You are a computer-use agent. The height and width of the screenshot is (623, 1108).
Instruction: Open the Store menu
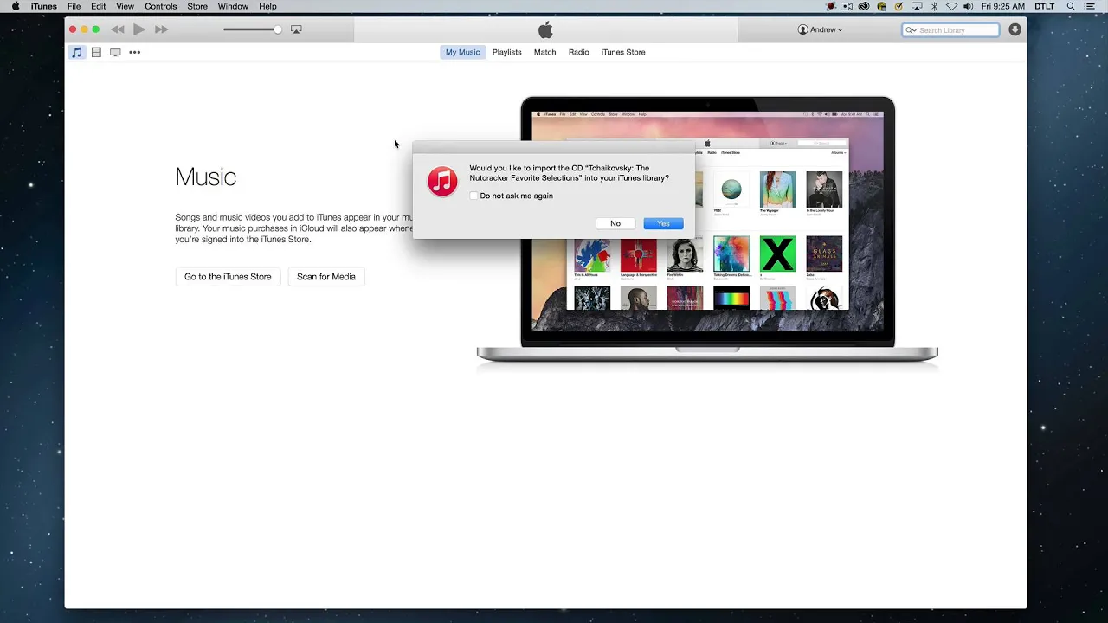197,6
